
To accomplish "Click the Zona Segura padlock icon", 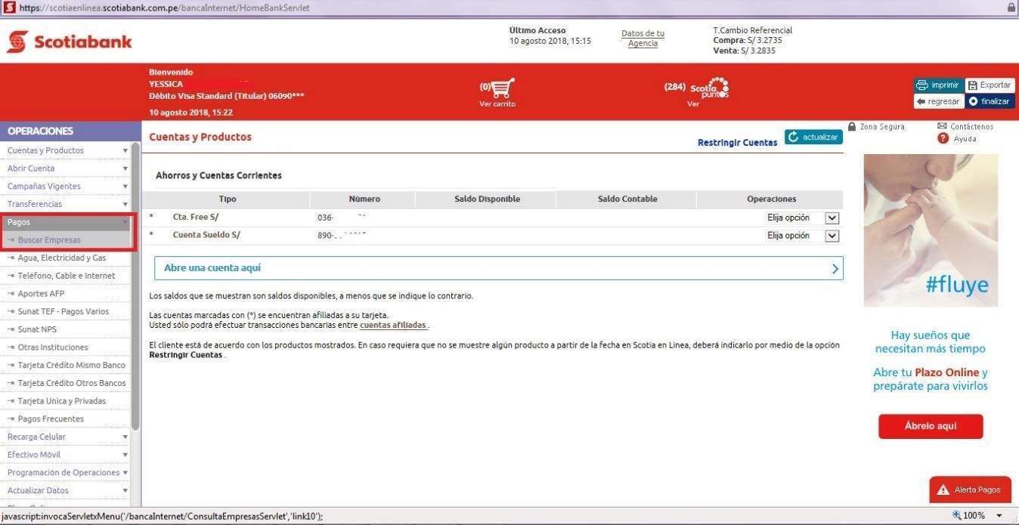I will pyautogui.click(x=852, y=126).
